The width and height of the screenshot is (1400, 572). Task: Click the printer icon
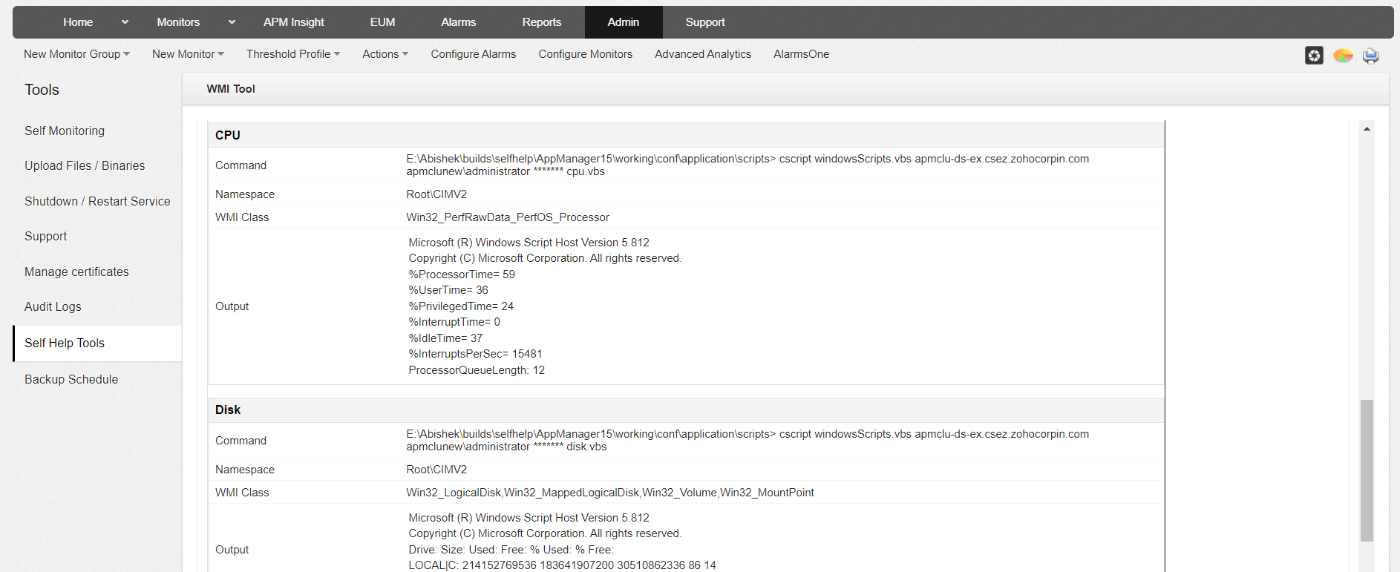coord(1370,56)
